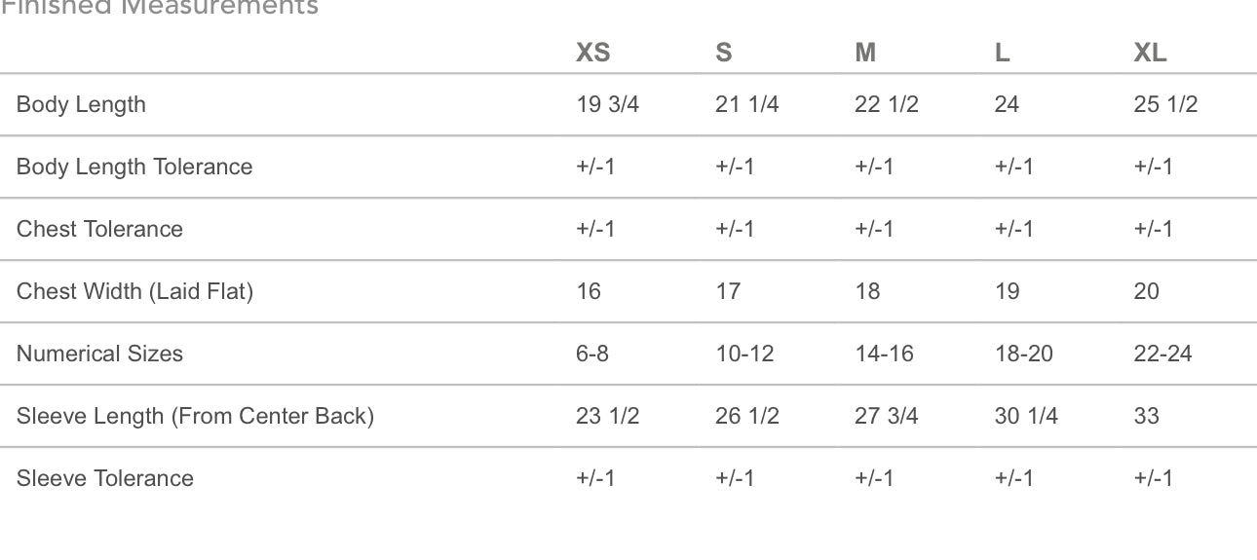Select the Body Length Tolerance row label
The height and width of the screenshot is (560, 1257).
click(x=134, y=167)
